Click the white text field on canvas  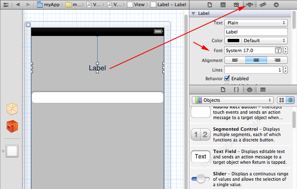point(98,97)
